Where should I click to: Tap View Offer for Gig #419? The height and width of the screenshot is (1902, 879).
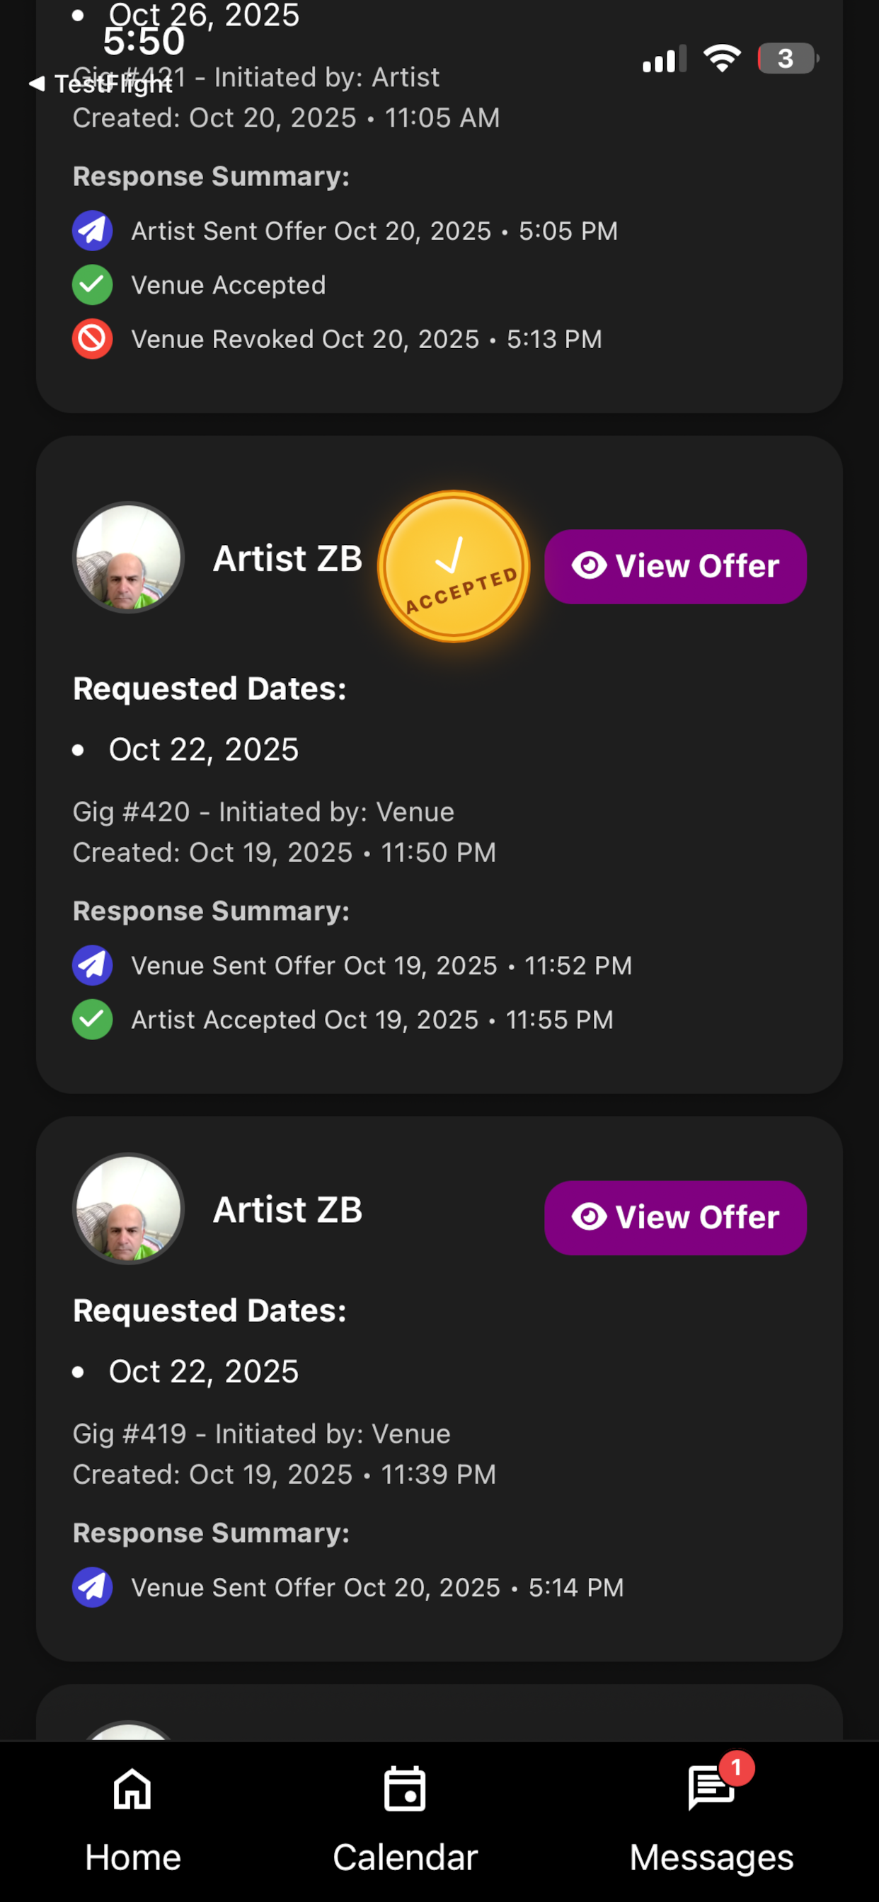675,1218
